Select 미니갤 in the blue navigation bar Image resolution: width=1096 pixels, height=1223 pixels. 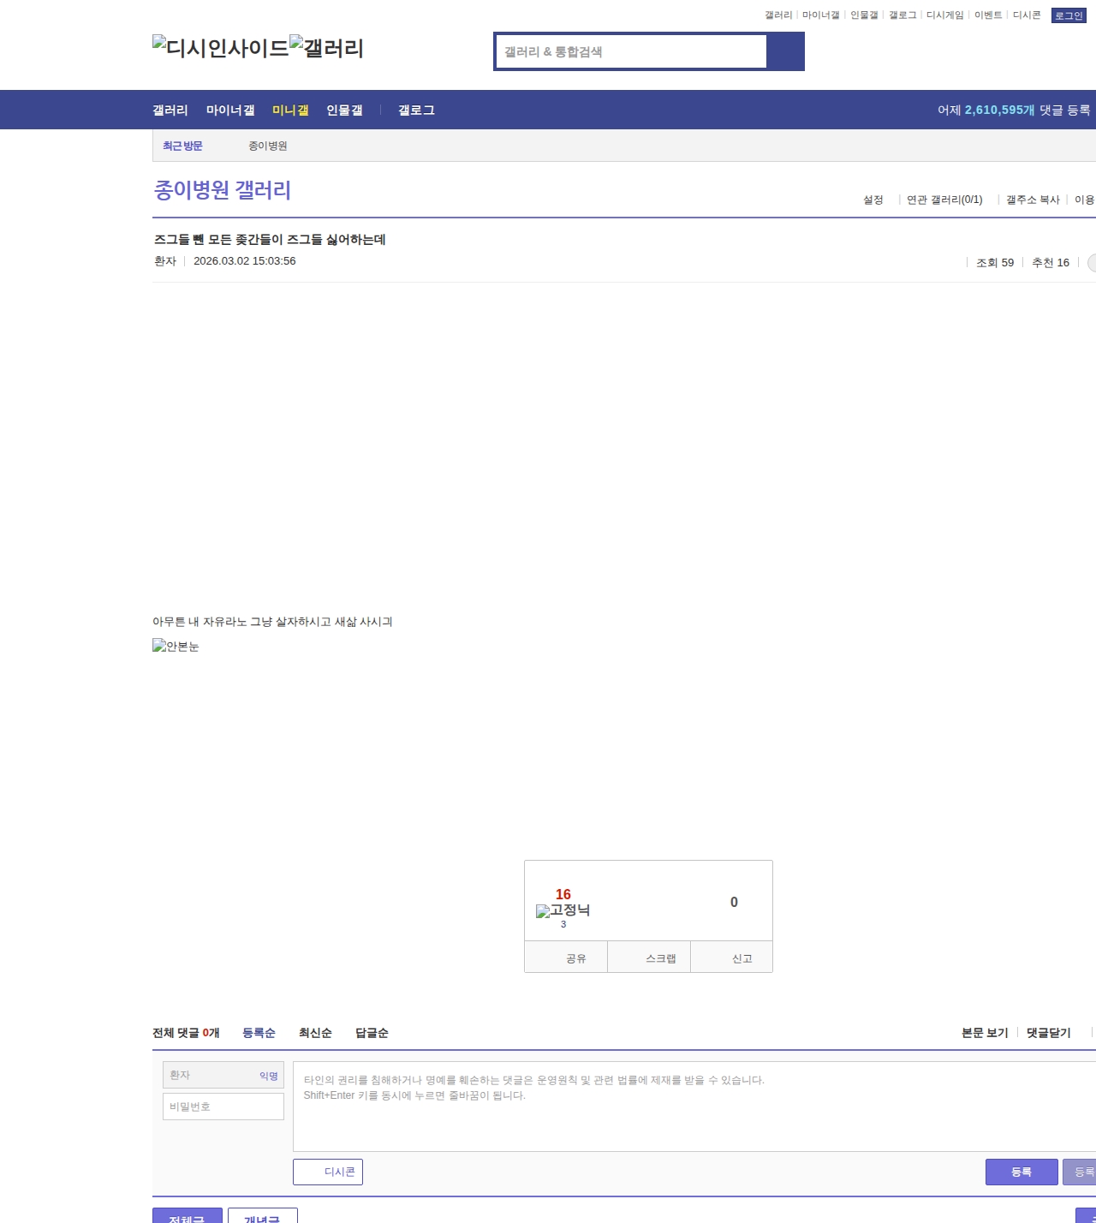coord(290,110)
